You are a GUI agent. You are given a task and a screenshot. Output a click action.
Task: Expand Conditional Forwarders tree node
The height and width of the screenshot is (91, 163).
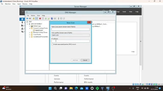[x=30, y=37]
